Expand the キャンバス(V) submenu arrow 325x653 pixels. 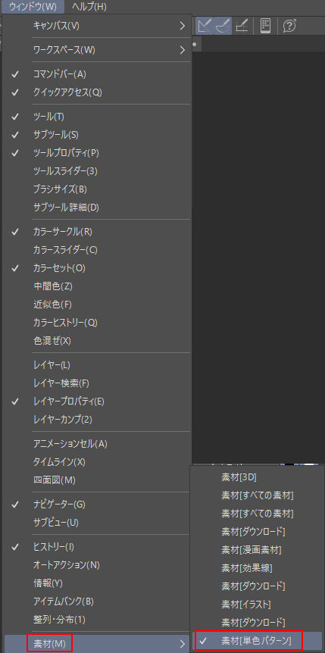pyautogui.click(x=182, y=26)
